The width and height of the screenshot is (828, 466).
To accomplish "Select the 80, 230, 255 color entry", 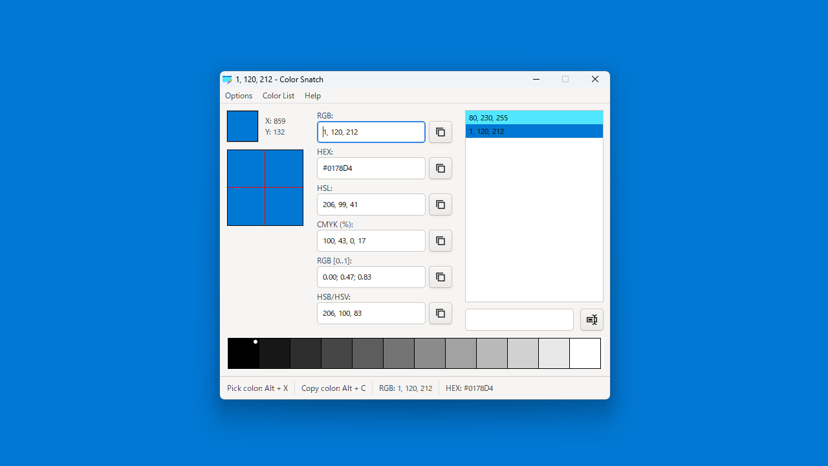I will 534,118.
